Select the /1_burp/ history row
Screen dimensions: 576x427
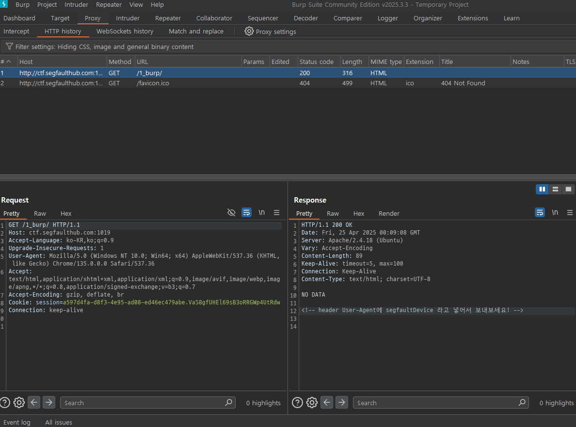click(288, 73)
